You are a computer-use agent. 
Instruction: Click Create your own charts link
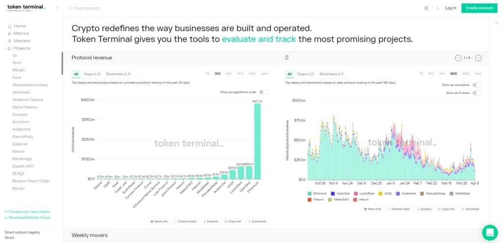pos(28,212)
